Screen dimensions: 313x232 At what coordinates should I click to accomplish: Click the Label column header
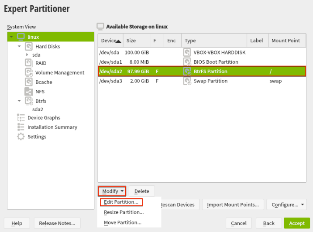tap(258, 41)
